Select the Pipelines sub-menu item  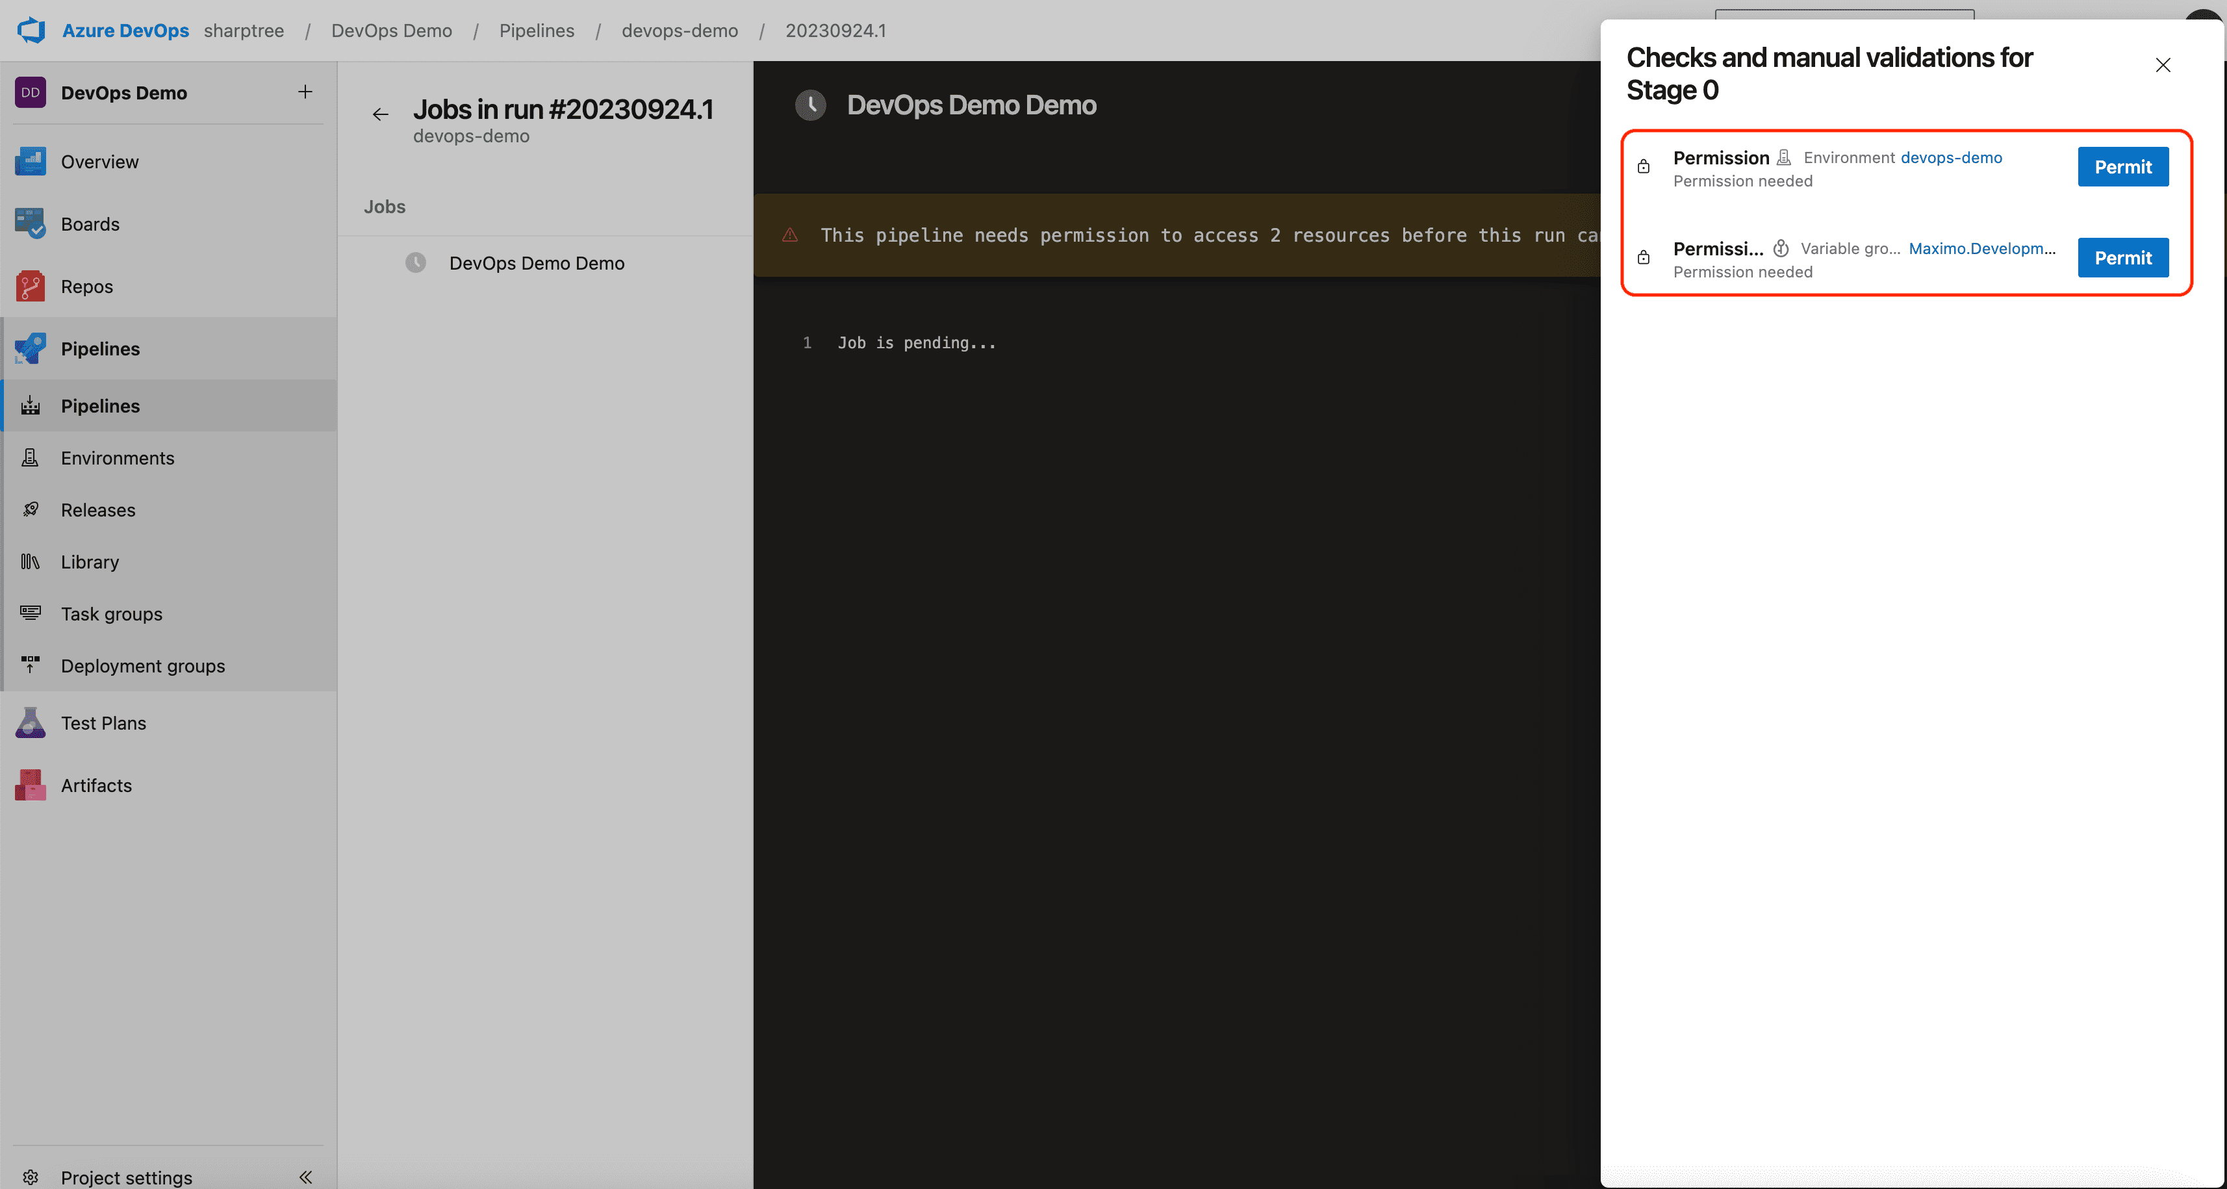coord(168,405)
